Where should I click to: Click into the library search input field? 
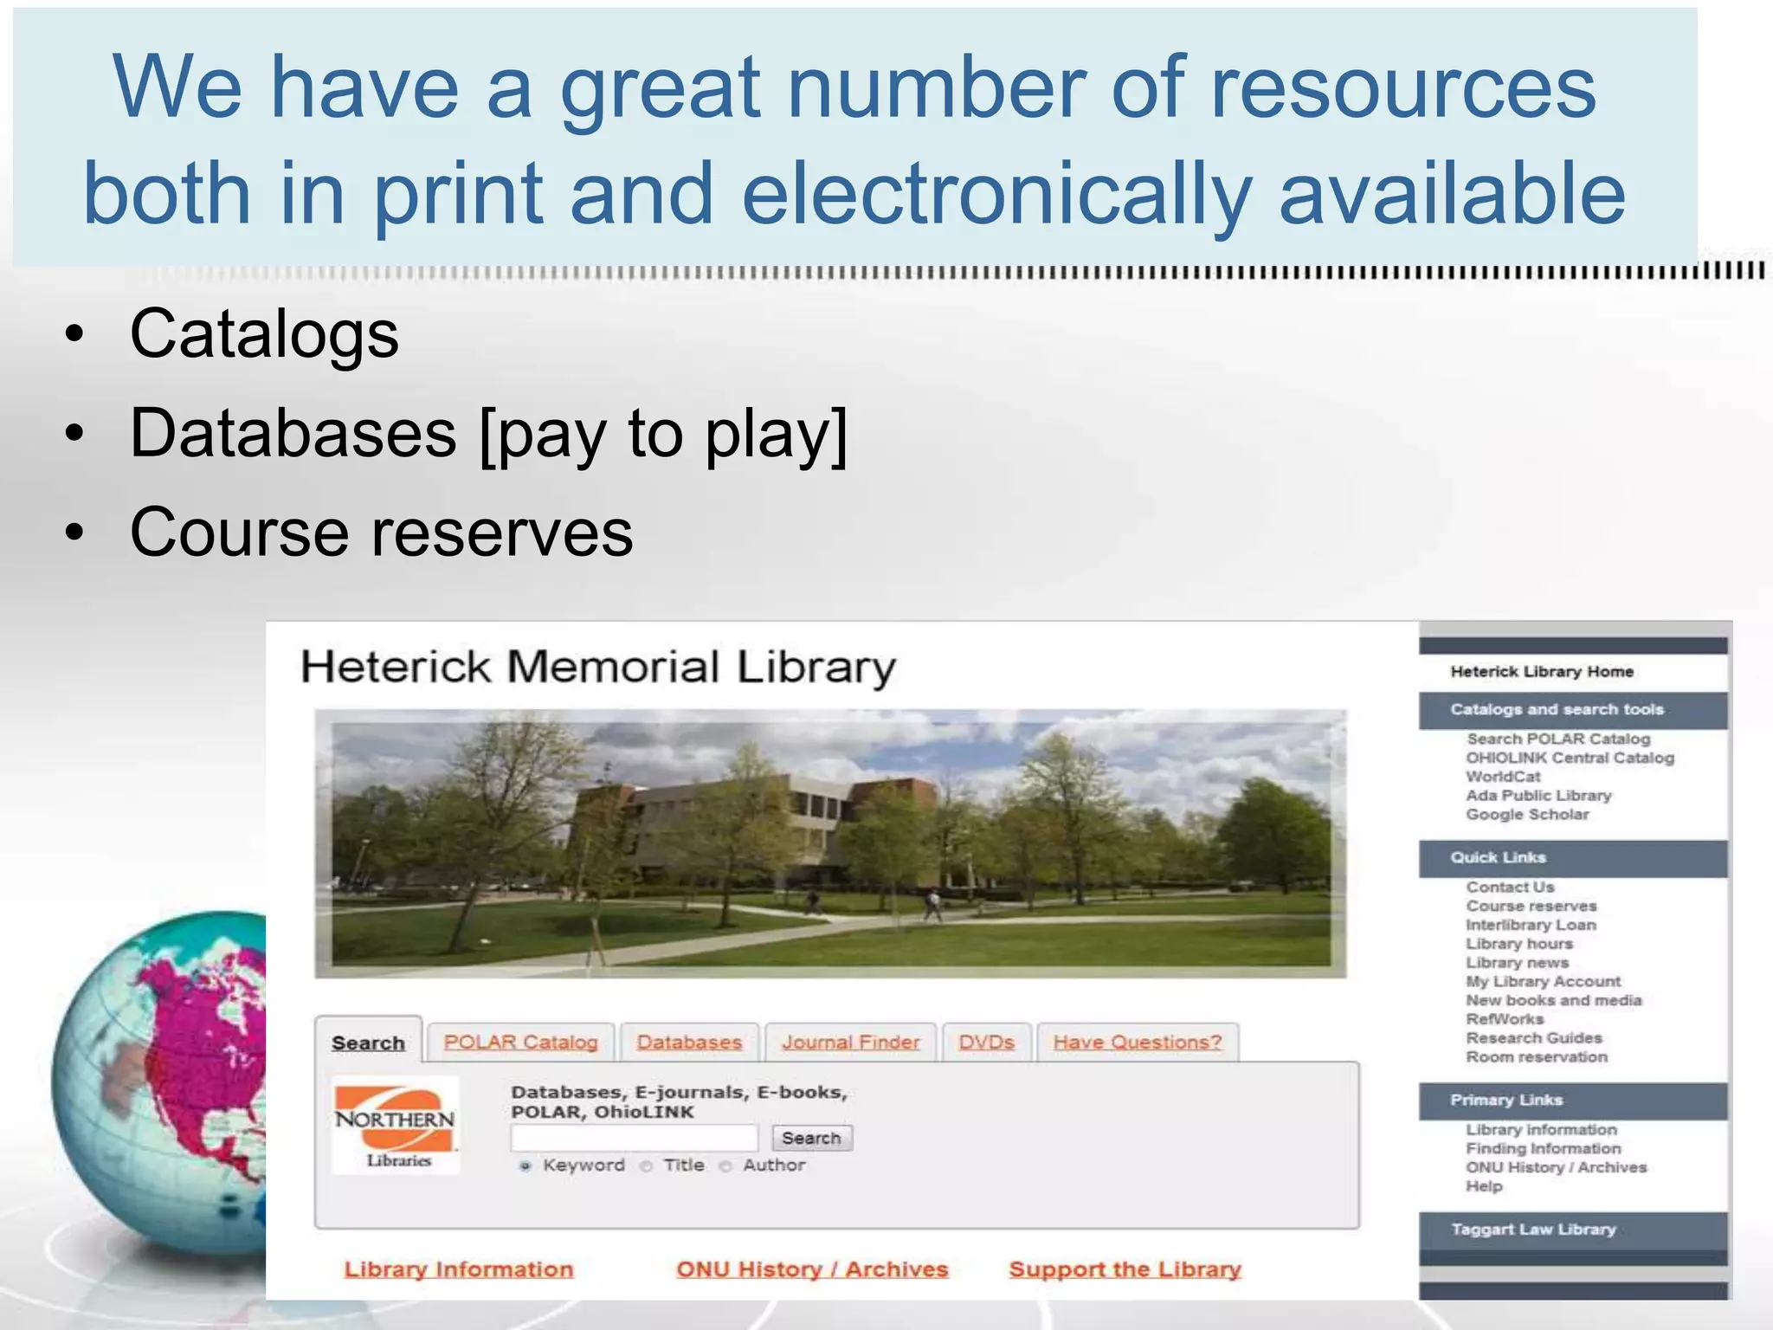pyautogui.click(x=635, y=1138)
